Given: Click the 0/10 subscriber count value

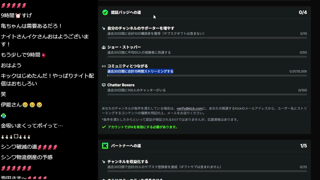Looking at the screenshot, I should (303, 33).
